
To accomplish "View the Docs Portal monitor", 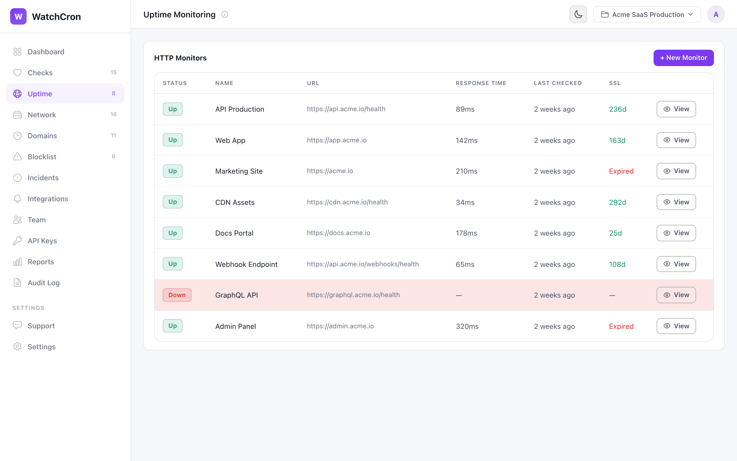I will tap(676, 233).
